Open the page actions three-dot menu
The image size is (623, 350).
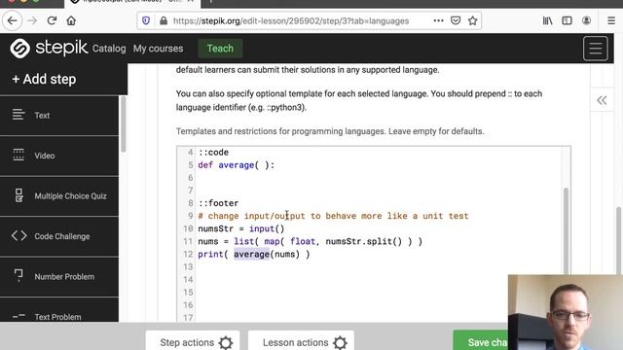(x=438, y=20)
